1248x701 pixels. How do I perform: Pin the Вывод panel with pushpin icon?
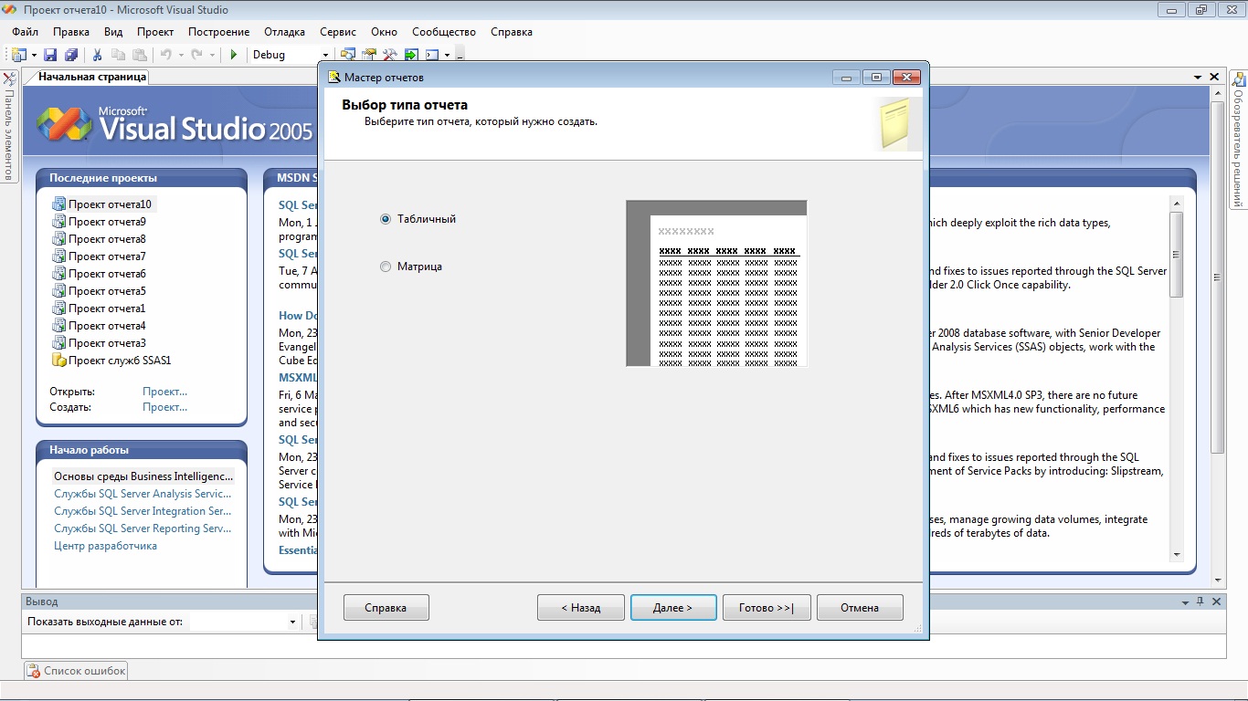[1200, 602]
